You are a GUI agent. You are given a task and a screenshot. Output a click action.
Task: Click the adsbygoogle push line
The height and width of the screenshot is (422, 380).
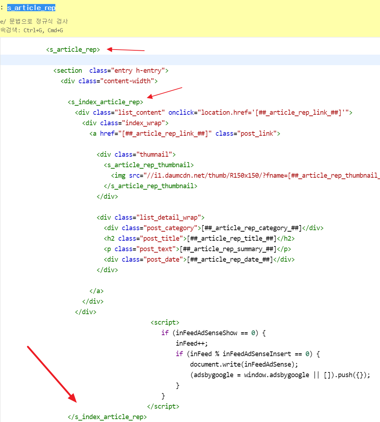[280, 375]
